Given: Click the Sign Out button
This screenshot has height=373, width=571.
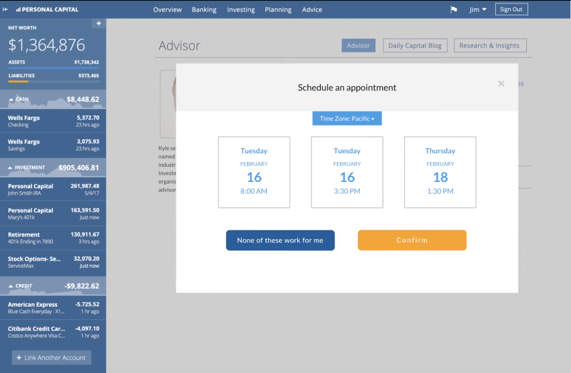Looking at the screenshot, I should coord(511,10).
